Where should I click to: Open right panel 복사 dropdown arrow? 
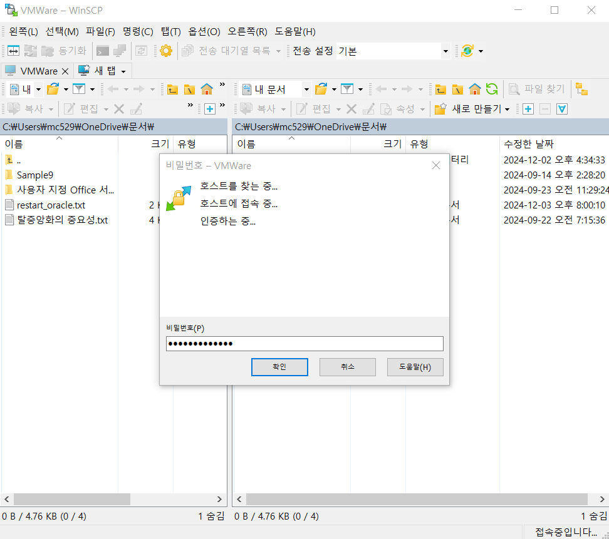coord(284,110)
